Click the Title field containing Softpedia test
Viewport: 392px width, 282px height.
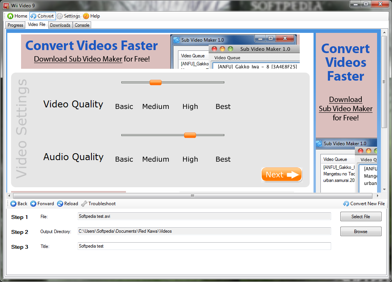point(204,246)
